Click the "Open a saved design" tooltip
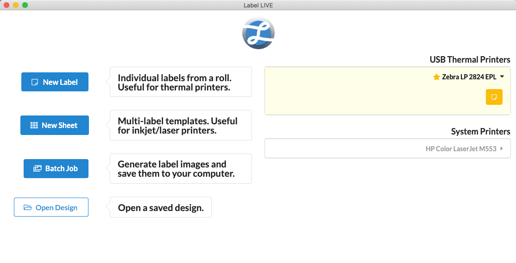 pyautogui.click(x=160, y=207)
